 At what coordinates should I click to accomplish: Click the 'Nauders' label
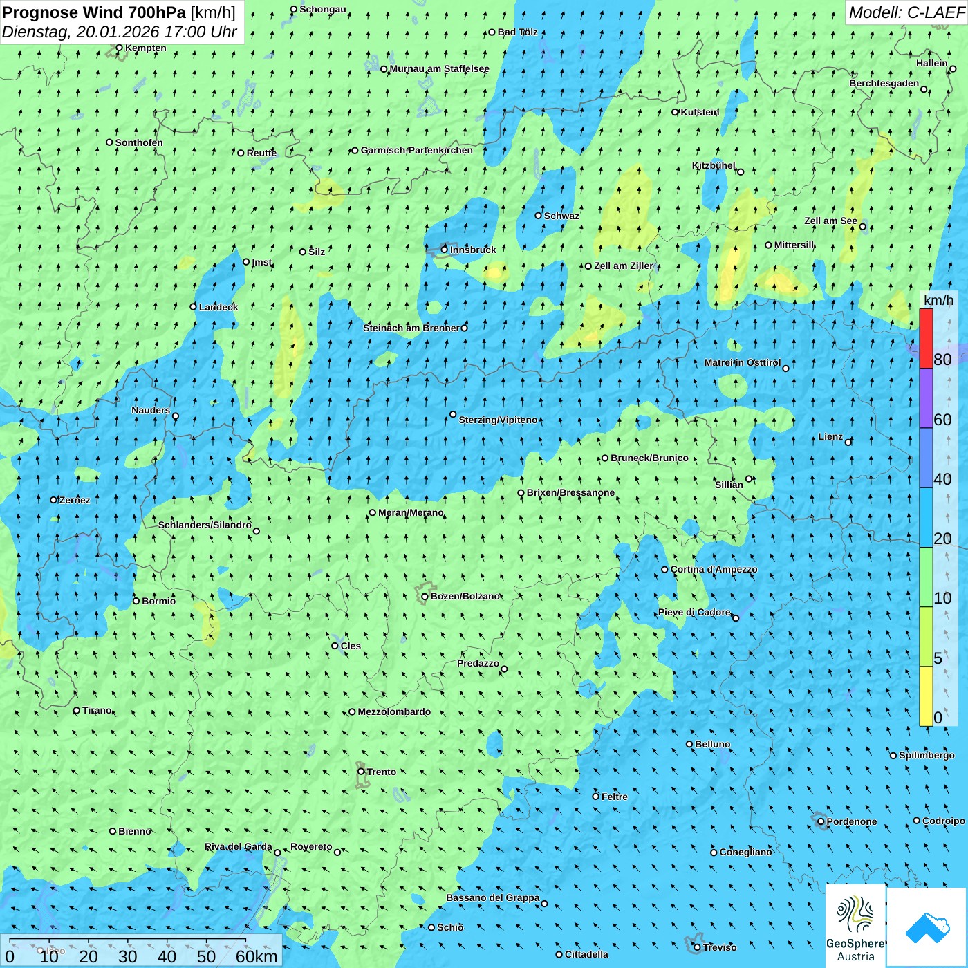point(151,410)
